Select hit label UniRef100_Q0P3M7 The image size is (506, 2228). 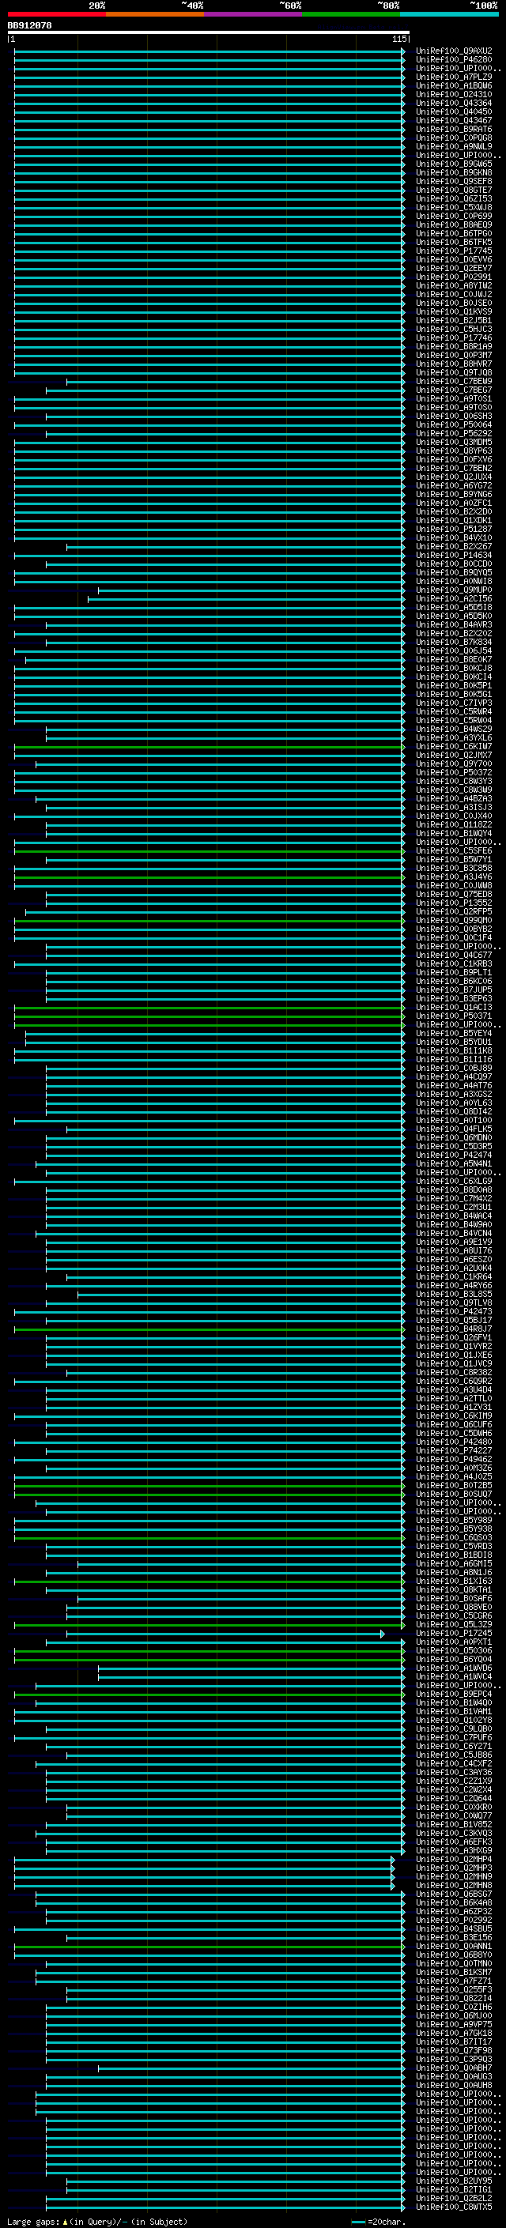click(x=454, y=356)
